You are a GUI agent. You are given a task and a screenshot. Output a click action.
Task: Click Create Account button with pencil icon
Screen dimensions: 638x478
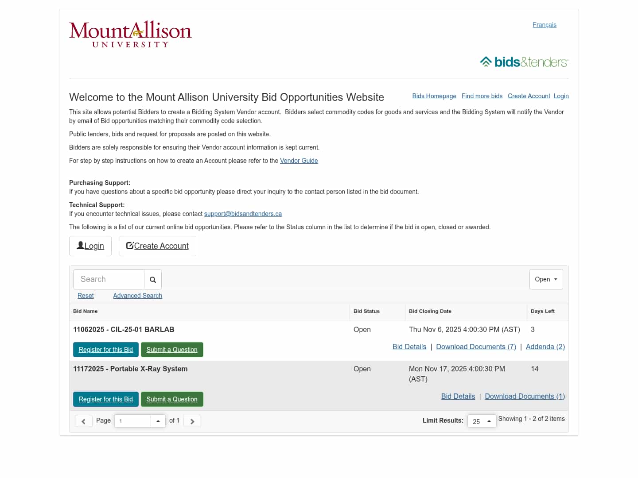(157, 246)
